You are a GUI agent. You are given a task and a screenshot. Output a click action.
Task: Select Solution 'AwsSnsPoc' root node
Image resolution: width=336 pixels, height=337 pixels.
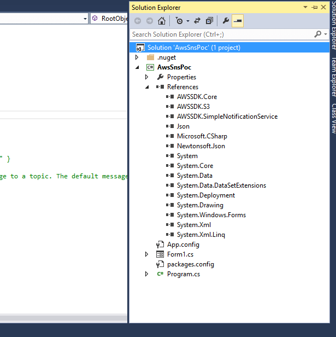(x=229, y=48)
